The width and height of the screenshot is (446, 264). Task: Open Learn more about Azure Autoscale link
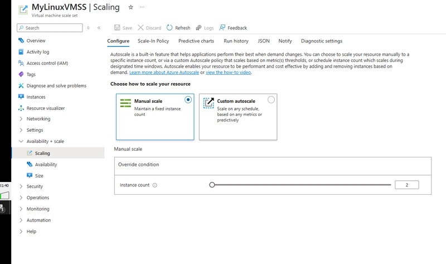[164, 73]
